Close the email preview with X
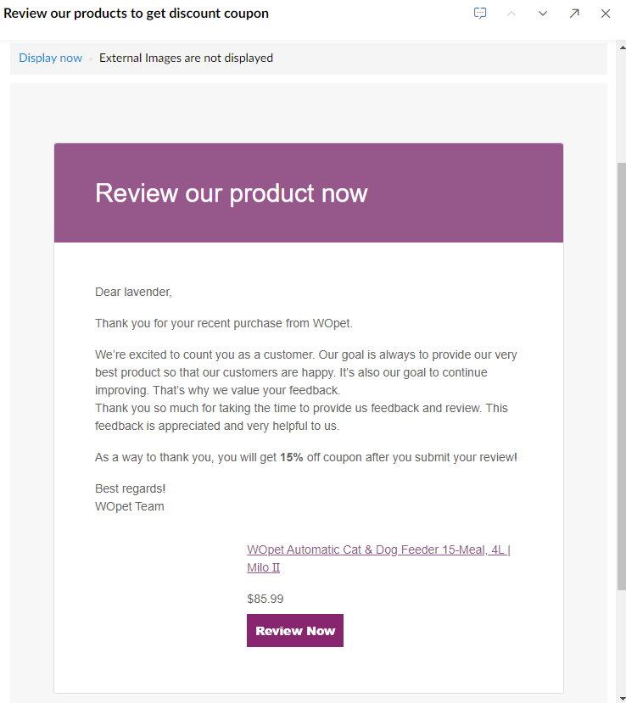Image resolution: width=626 pixels, height=703 pixels. (x=606, y=14)
